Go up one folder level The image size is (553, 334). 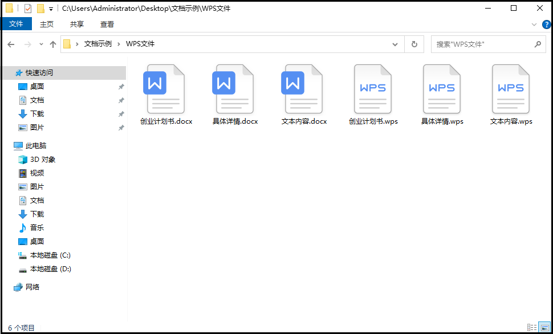click(53, 44)
